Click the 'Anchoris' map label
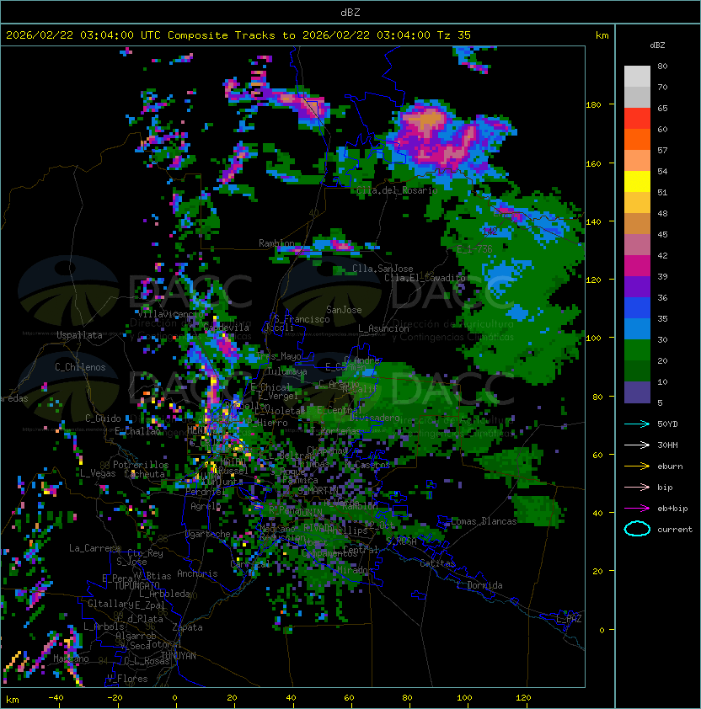 click(197, 573)
